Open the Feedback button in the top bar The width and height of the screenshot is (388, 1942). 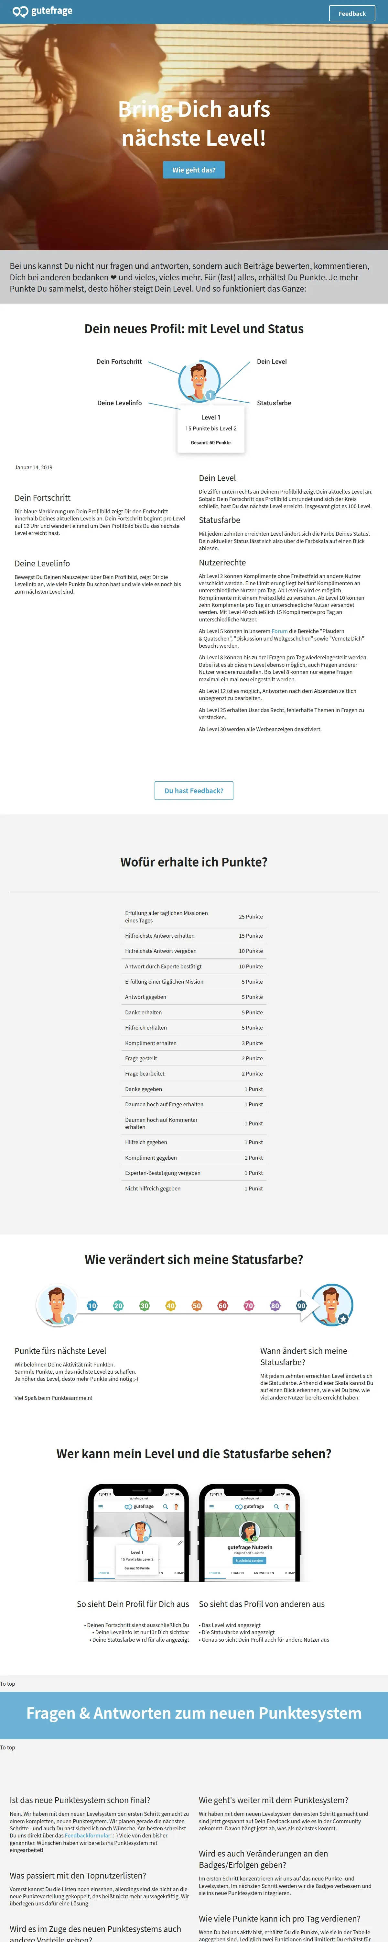352,13
